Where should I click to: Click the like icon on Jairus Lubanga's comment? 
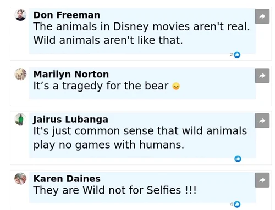pos(238,159)
